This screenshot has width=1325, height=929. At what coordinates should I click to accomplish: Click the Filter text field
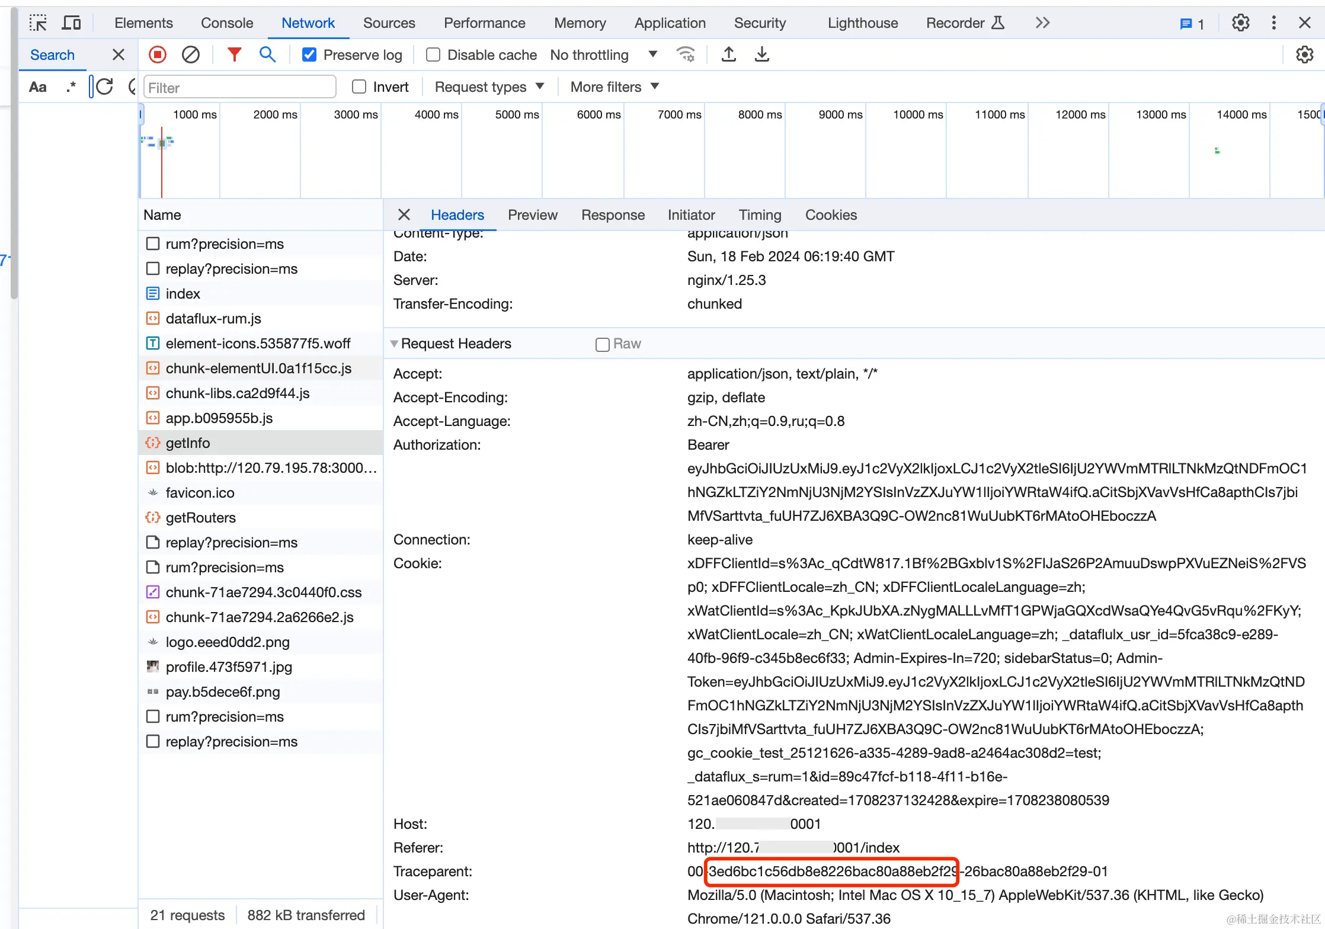click(x=240, y=87)
